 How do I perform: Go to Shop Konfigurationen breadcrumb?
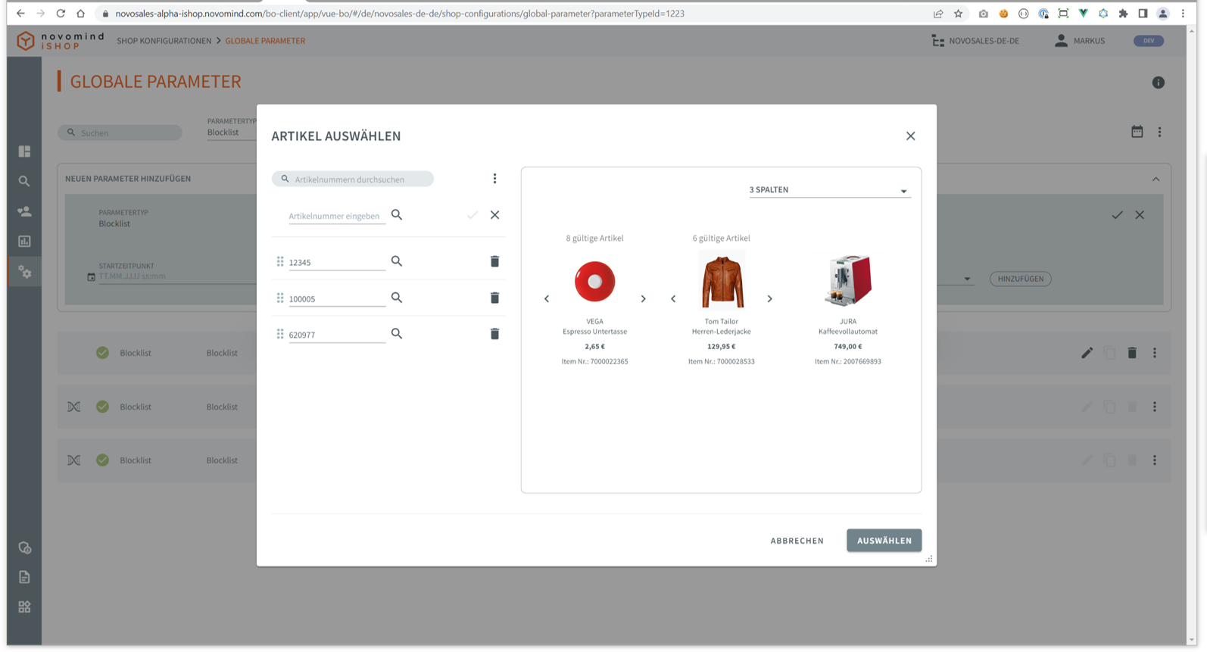(164, 41)
